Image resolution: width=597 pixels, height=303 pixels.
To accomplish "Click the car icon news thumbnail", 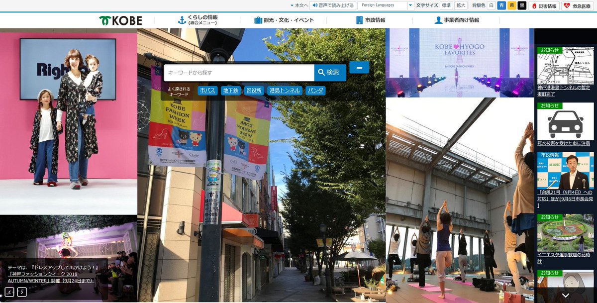I will coord(566,121).
